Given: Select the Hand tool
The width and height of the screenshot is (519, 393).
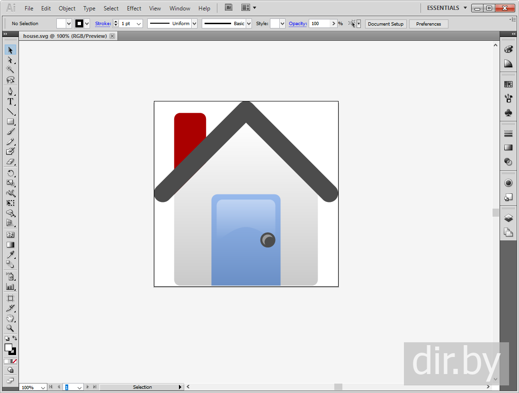Looking at the screenshot, I should (x=10, y=318).
